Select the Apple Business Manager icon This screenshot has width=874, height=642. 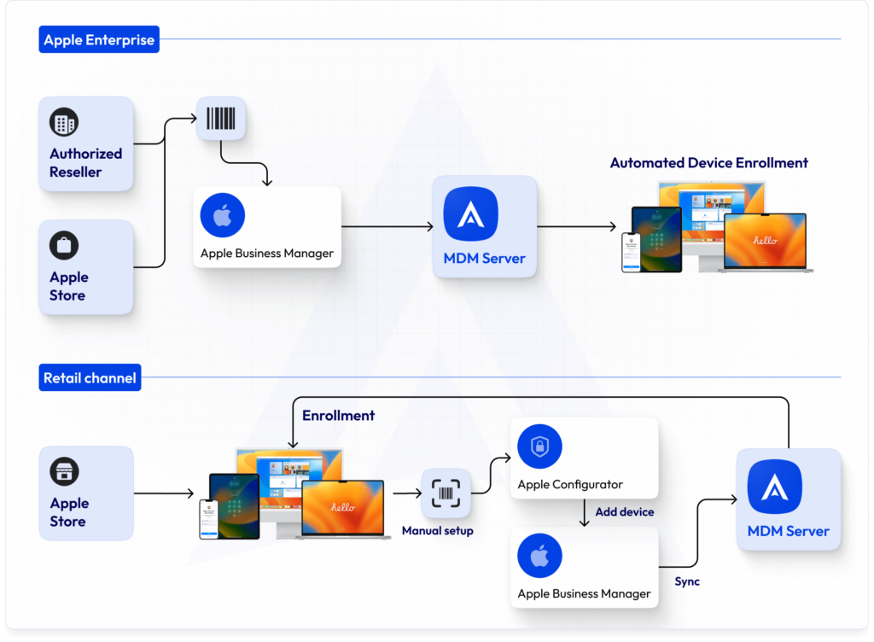point(222,214)
